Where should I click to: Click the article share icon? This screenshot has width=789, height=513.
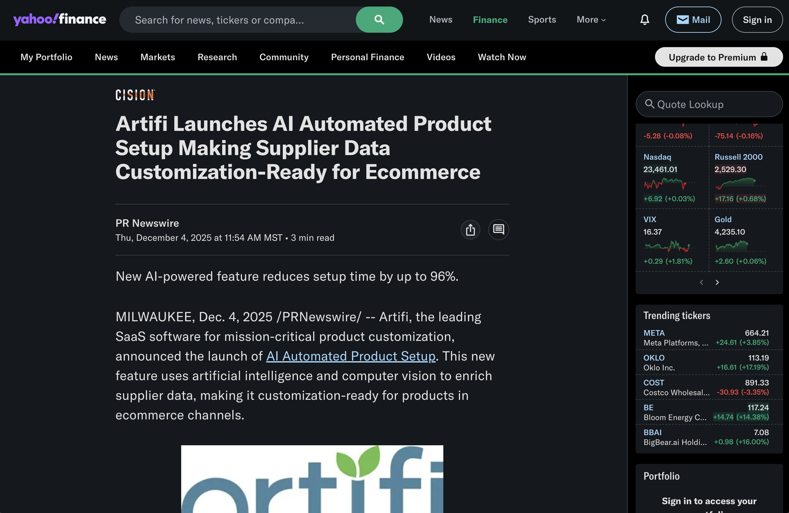tap(470, 229)
